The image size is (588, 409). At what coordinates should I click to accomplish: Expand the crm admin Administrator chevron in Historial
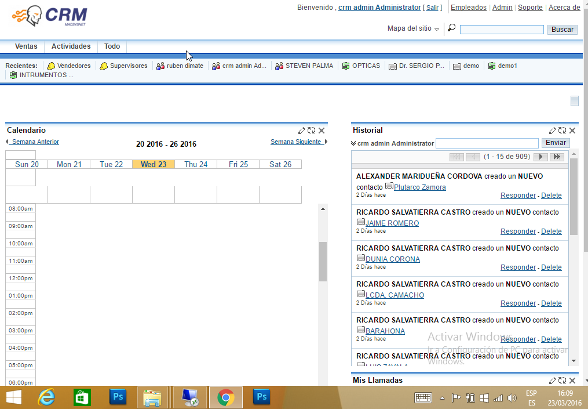[353, 143]
